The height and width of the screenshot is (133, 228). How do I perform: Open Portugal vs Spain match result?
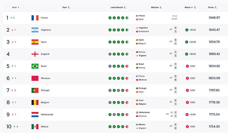click(157, 90)
